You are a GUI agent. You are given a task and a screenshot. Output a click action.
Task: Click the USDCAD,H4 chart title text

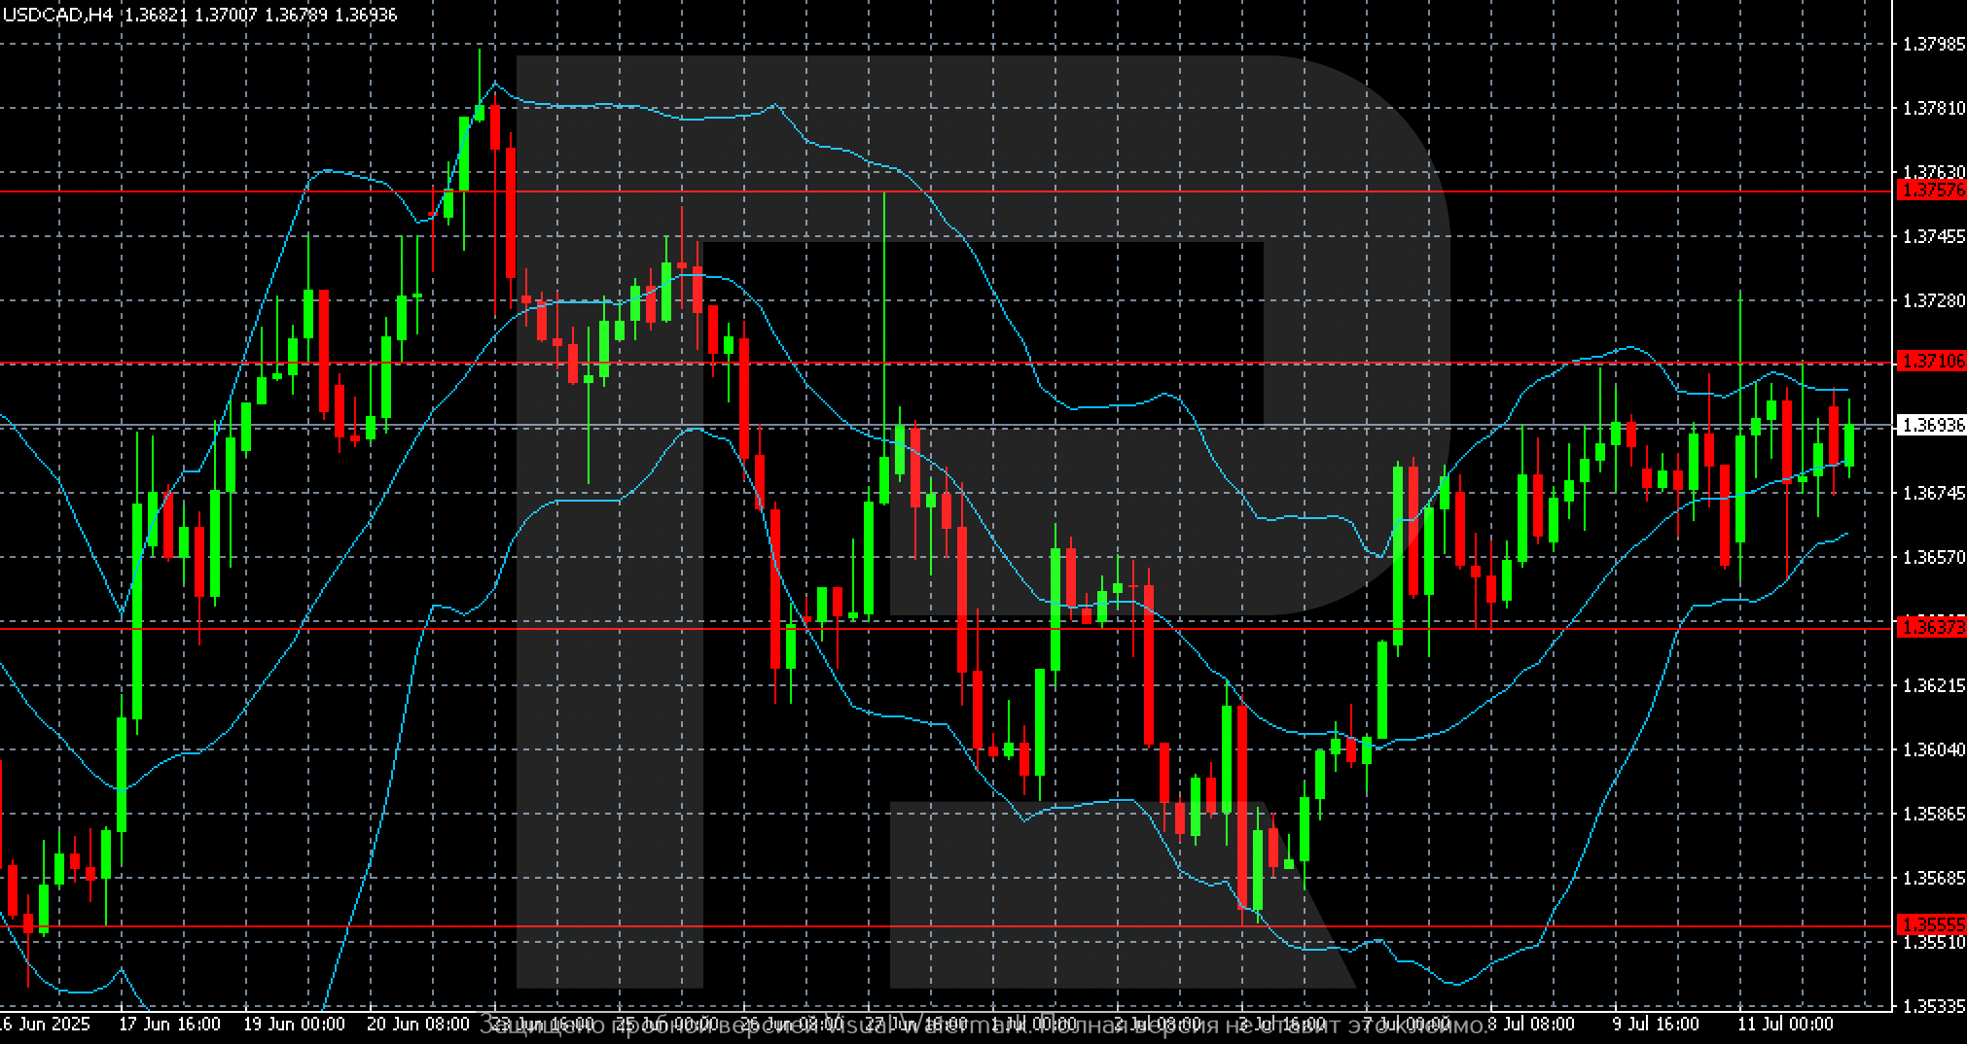point(58,15)
